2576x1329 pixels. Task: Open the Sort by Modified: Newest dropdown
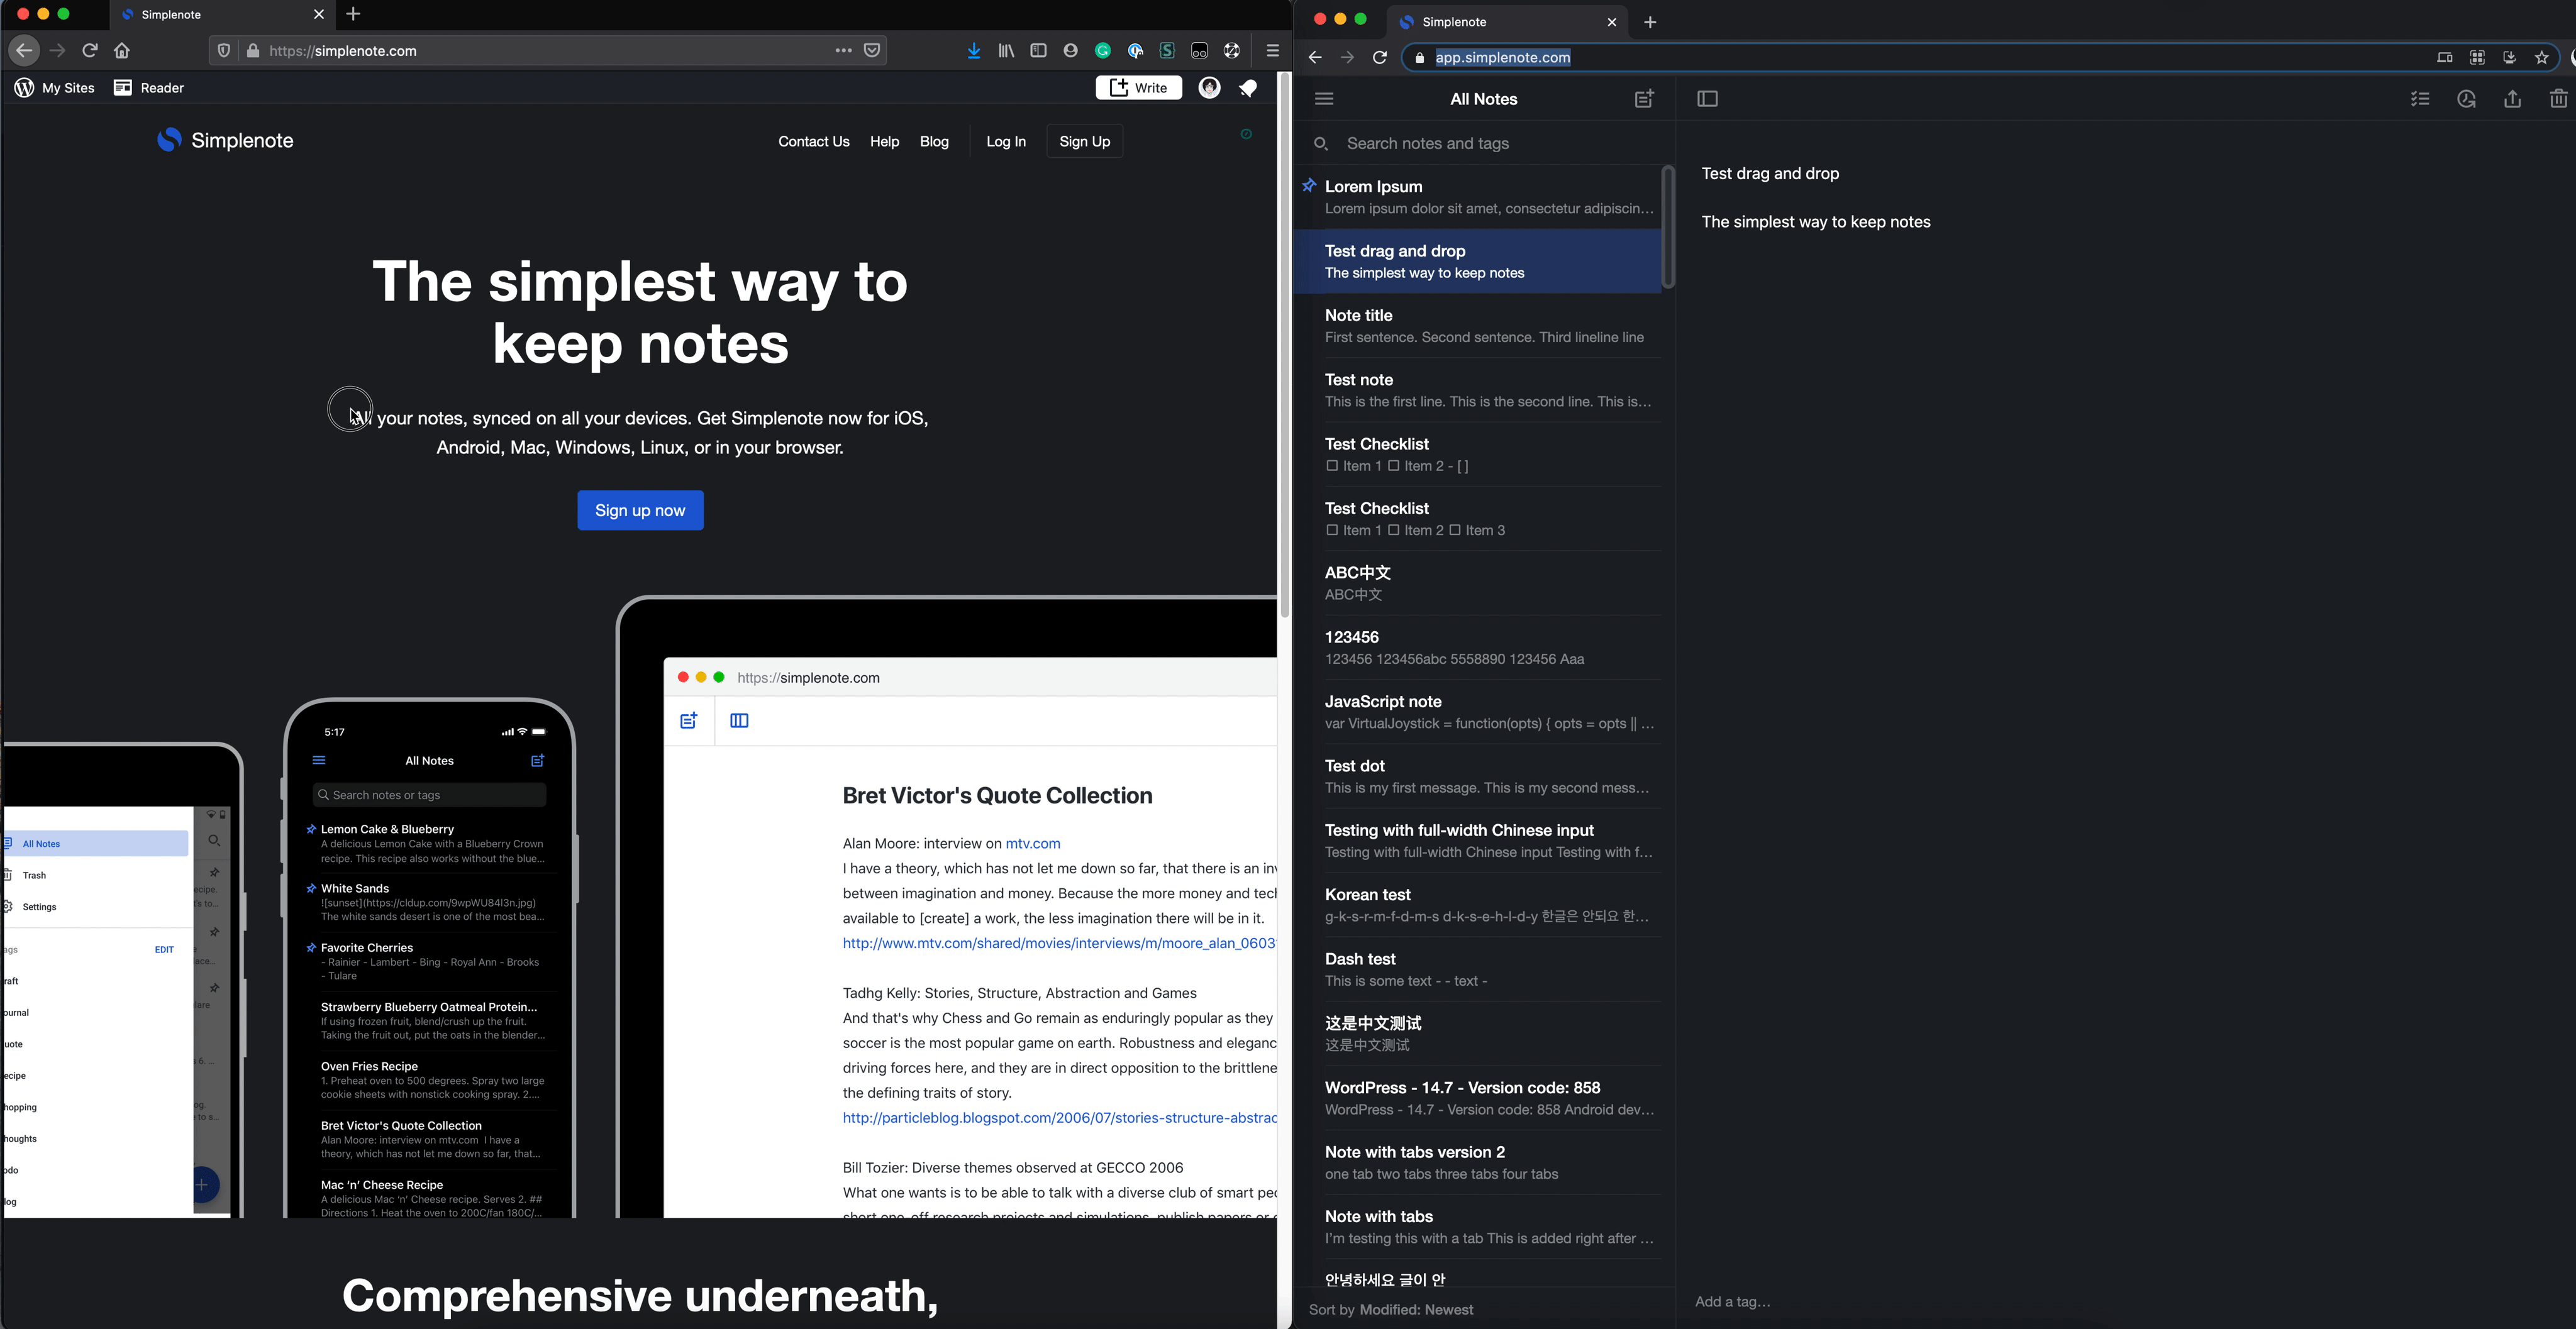tap(1391, 1310)
